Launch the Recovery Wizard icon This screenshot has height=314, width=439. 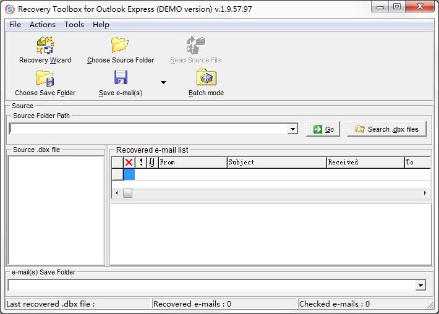point(45,46)
